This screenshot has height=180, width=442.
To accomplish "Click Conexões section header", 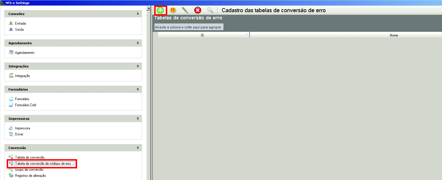I will click(73, 14).
